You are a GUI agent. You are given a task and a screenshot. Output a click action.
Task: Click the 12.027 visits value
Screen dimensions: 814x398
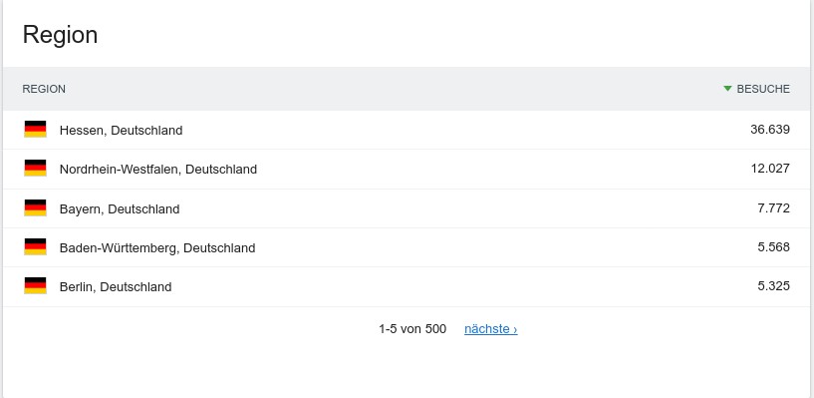pos(770,169)
